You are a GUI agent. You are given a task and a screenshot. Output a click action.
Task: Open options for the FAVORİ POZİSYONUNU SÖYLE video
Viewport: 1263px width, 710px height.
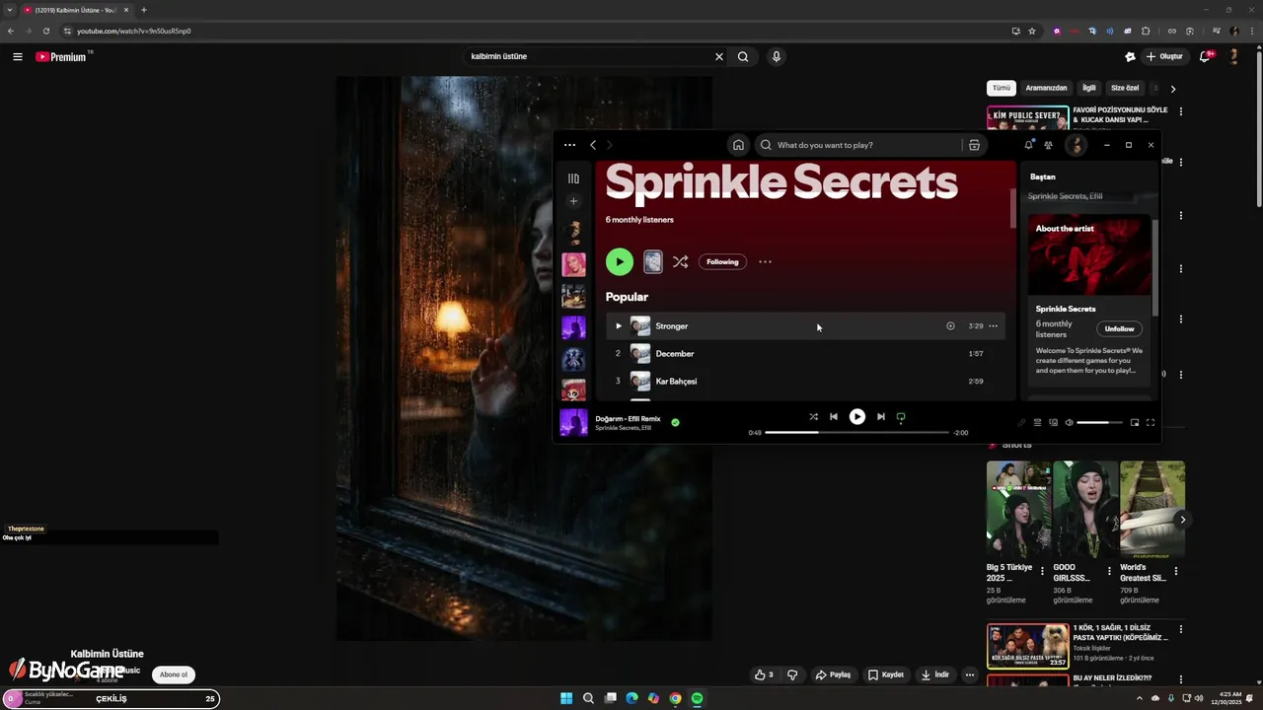click(x=1181, y=111)
